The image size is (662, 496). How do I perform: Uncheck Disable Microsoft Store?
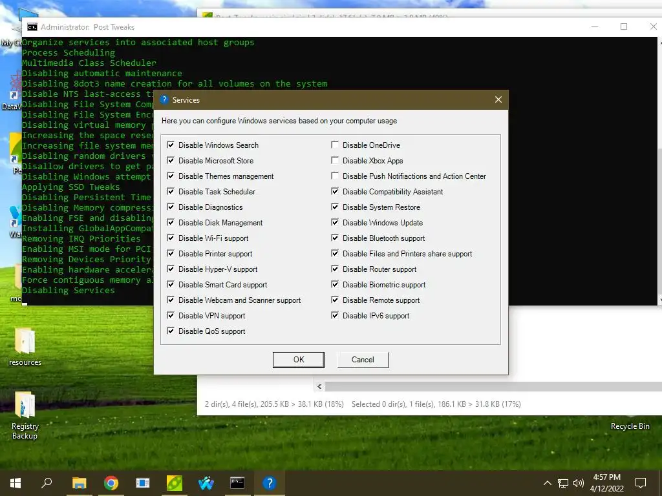pyautogui.click(x=171, y=160)
